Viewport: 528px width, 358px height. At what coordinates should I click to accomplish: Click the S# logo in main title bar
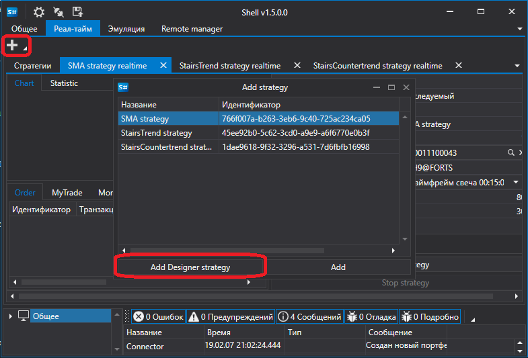12,13
